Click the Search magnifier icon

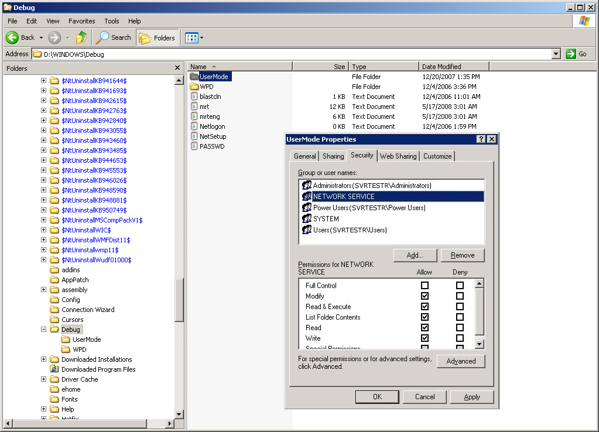click(x=102, y=37)
